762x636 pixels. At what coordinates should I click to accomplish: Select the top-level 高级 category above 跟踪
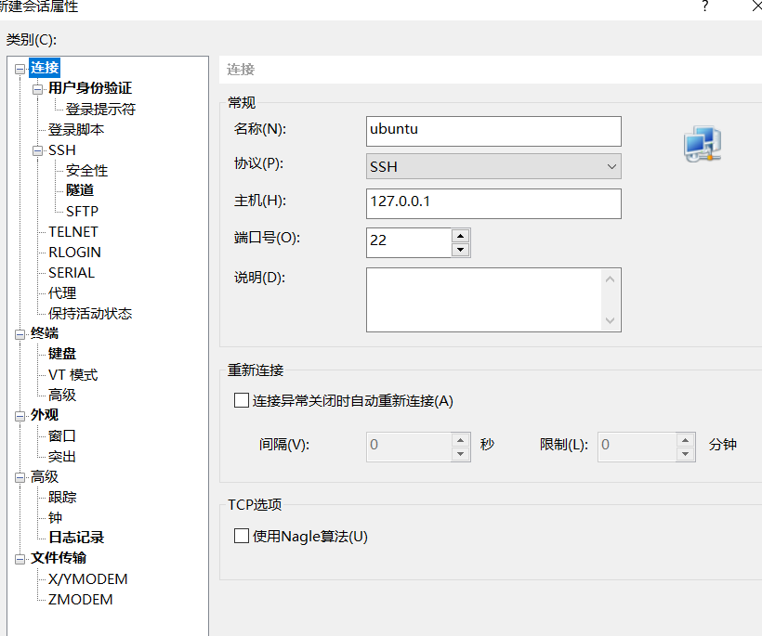45,476
